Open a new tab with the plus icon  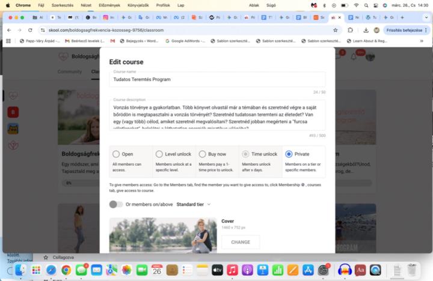tap(402, 17)
